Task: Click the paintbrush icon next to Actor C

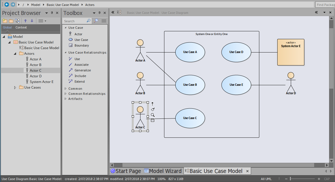Action: (153, 109)
